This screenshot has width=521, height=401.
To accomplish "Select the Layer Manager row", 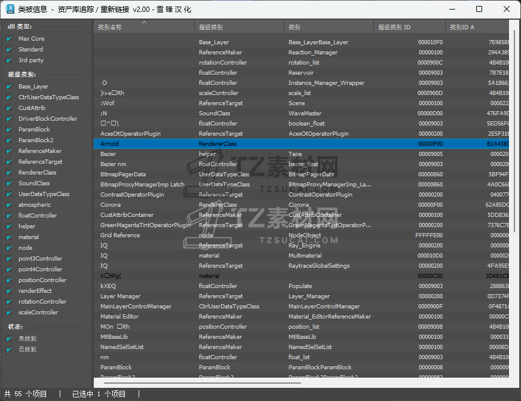I will tap(301, 296).
